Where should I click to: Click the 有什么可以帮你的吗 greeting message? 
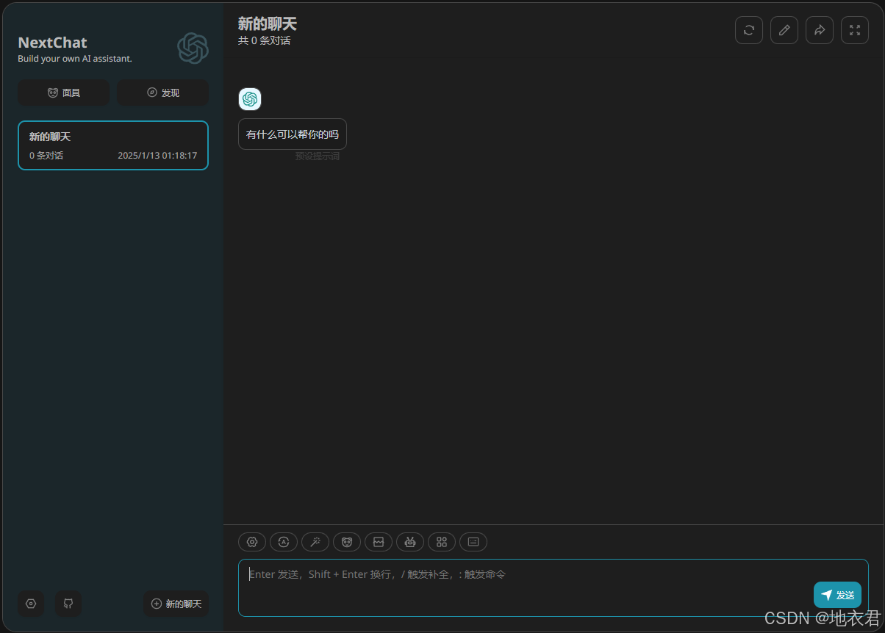pyautogui.click(x=293, y=134)
